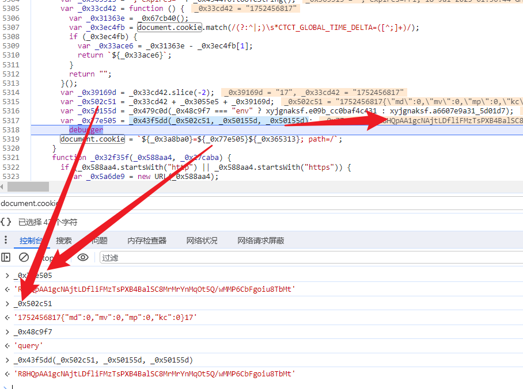Toggle the console sidebar panel icon
523x389 pixels.
pyautogui.click(x=6, y=257)
